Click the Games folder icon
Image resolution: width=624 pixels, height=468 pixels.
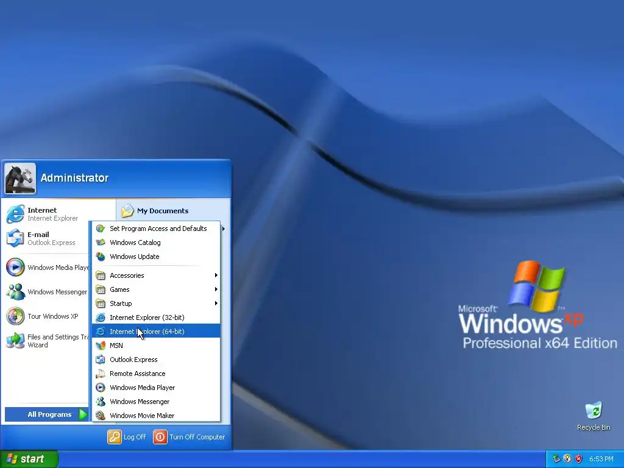(x=101, y=289)
